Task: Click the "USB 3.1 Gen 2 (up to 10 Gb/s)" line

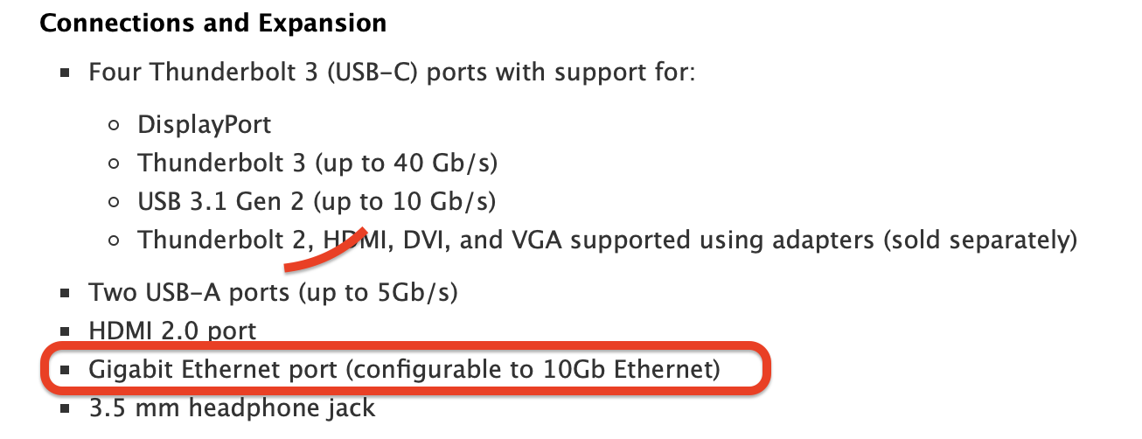Action: 317,202
